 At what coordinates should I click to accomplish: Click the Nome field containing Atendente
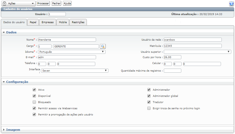67,40
